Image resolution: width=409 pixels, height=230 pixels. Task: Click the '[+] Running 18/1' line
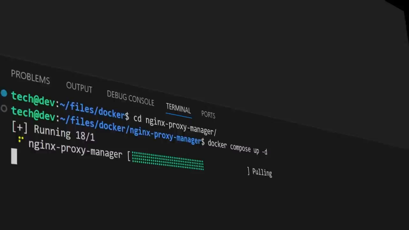(53, 132)
